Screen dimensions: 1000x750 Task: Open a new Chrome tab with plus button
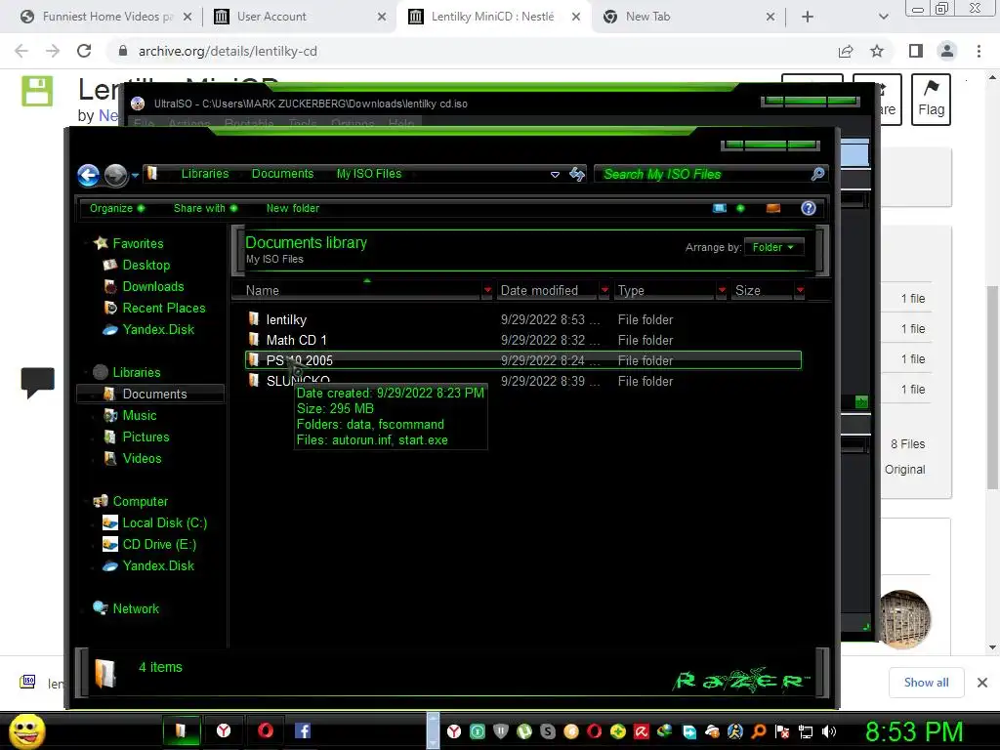point(808,18)
